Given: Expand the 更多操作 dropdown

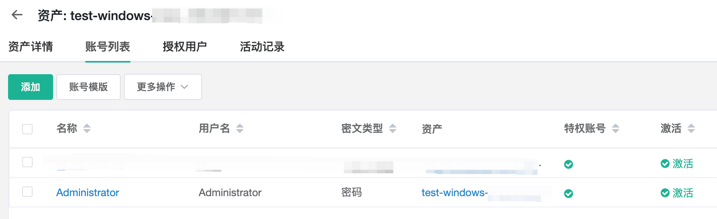Looking at the screenshot, I should [x=163, y=87].
